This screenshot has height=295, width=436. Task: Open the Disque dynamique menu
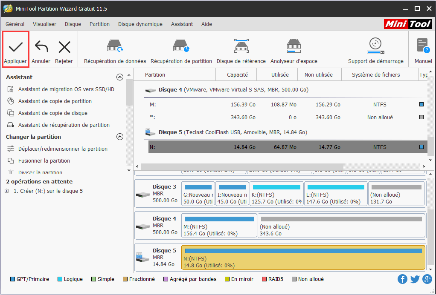(x=140, y=24)
